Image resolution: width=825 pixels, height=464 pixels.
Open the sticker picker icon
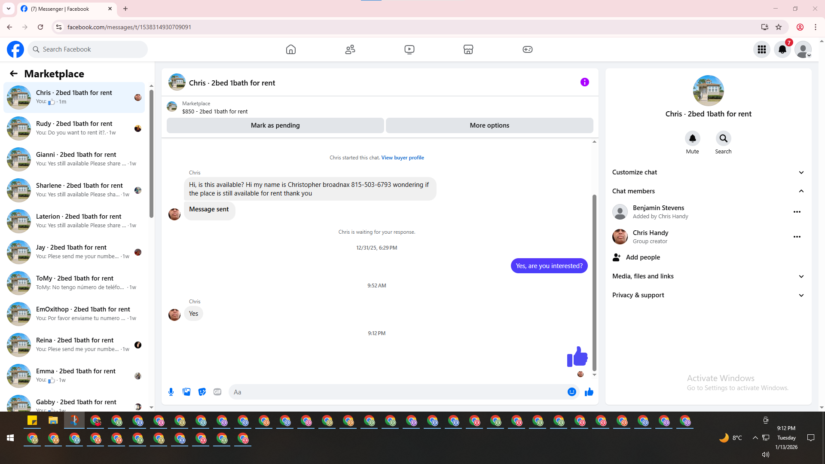[202, 392]
